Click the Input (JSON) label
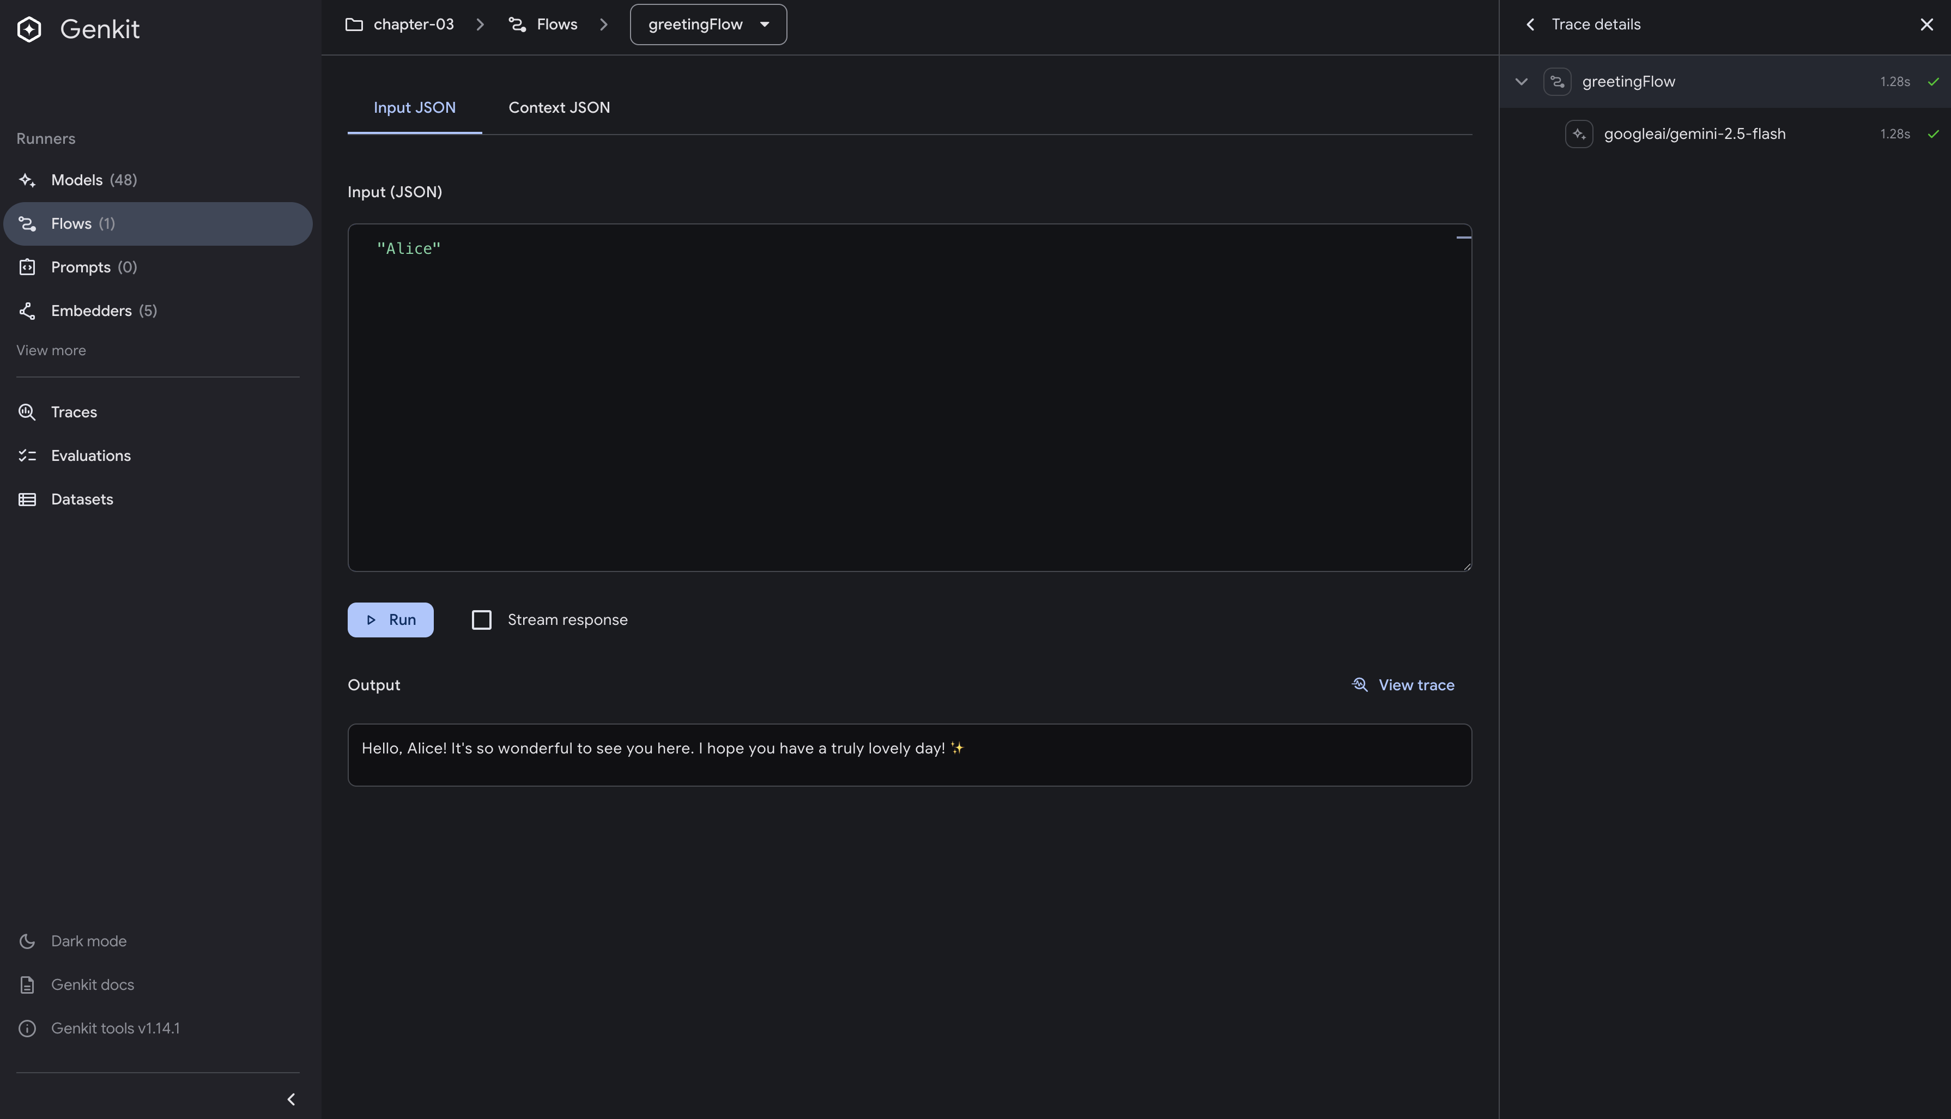Screen dimensions: 1951x1119 [395, 192]
